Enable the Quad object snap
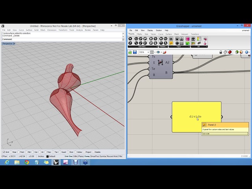Viewport: 252px width, 189px height. pos(60,152)
